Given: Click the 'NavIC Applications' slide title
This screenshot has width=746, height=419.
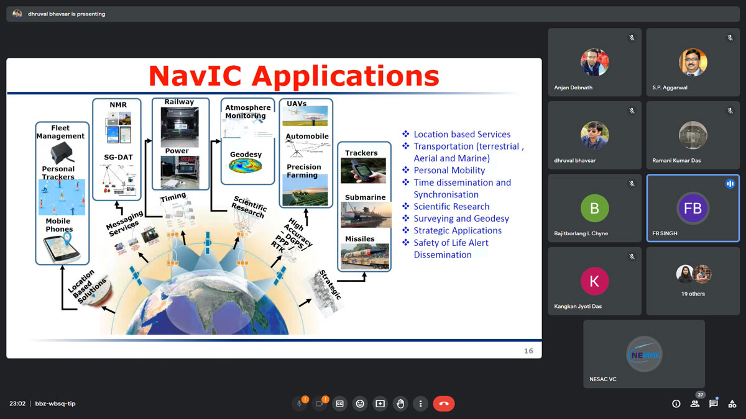Looking at the screenshot, I should (293, 76).
